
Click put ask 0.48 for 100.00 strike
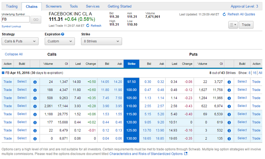coord(161,90)
